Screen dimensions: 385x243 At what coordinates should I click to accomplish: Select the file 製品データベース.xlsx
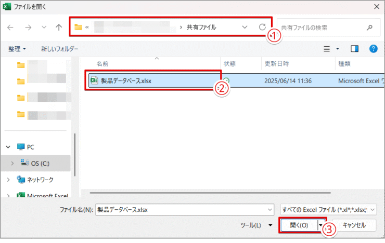[126, 81]
